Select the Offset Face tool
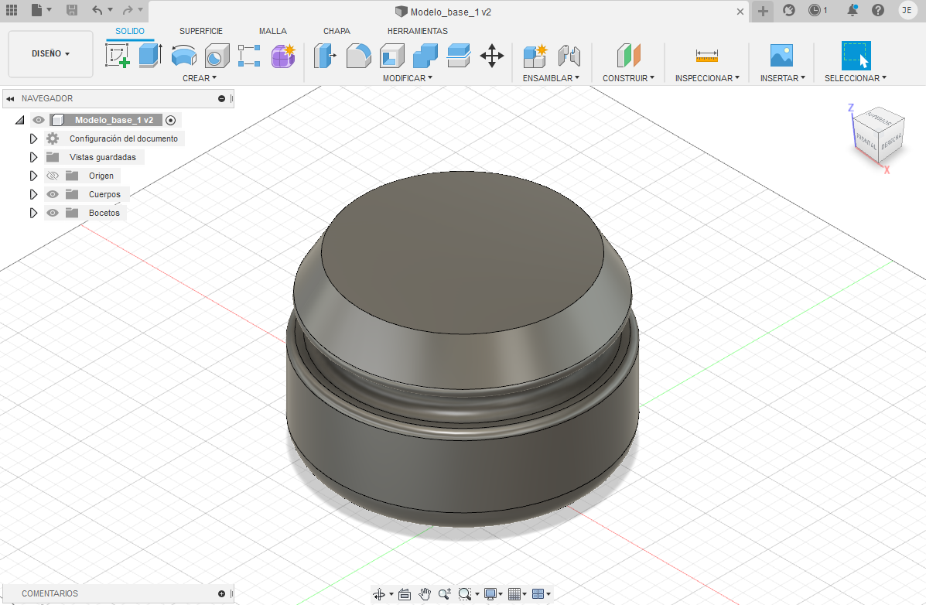The width and height of the screenshot is (926, 605). (459, 56)
